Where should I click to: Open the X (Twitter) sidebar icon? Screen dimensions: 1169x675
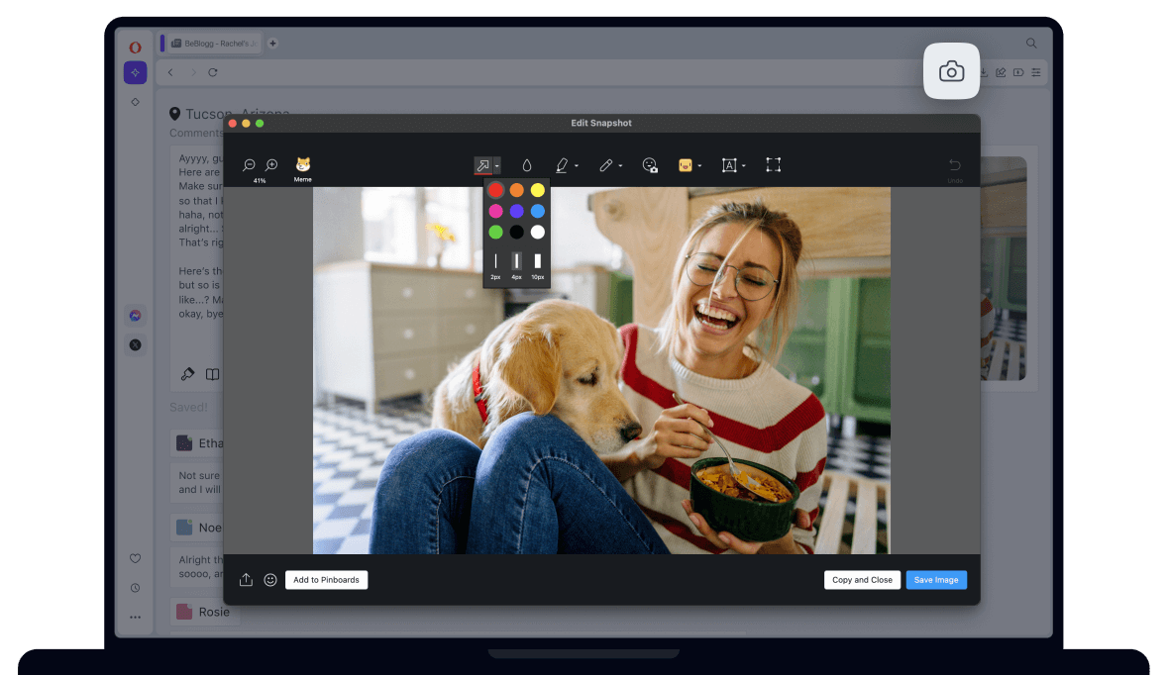(135, 345)
